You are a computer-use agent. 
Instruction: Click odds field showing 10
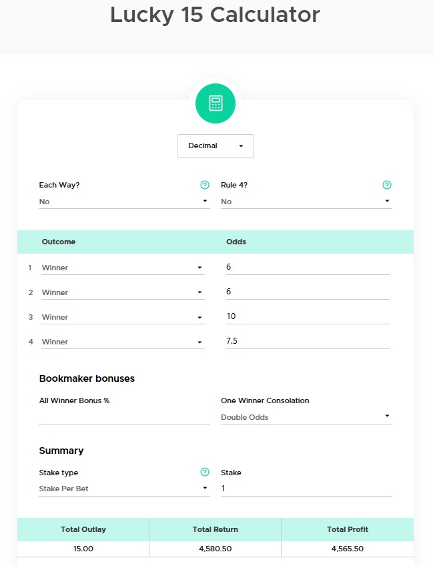click(308, 316)
